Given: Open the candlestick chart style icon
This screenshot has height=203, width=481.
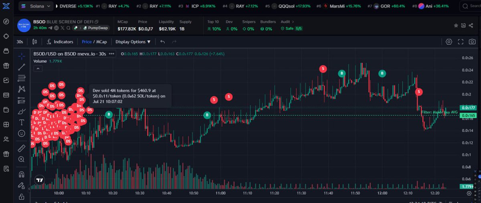Looking at the screenshot, I should pyautogui.click(x=35, y=42).
